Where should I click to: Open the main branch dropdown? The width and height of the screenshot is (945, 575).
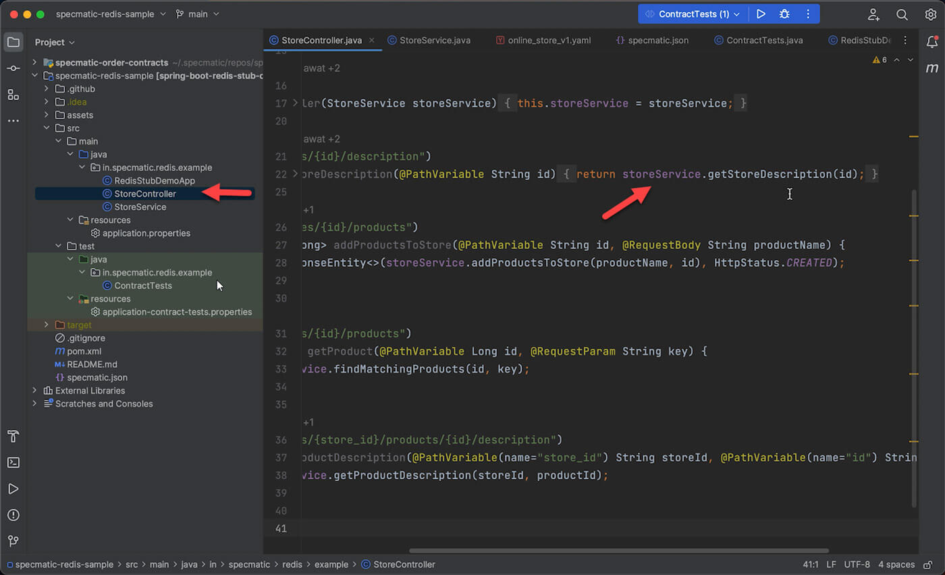[197, 14]
